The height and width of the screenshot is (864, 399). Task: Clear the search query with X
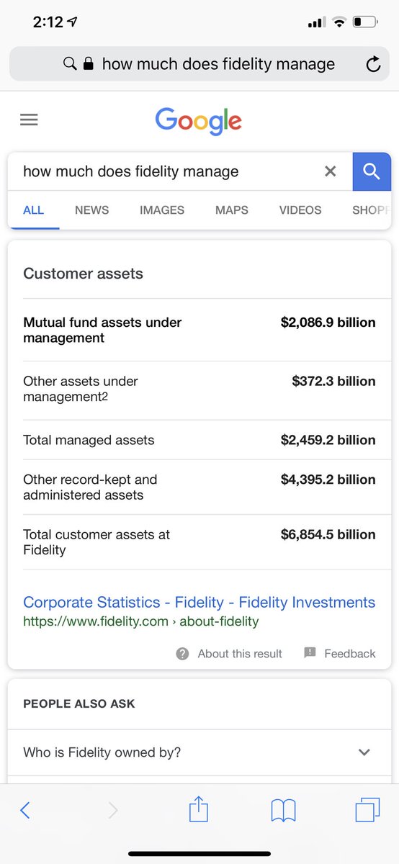point(331,171)
